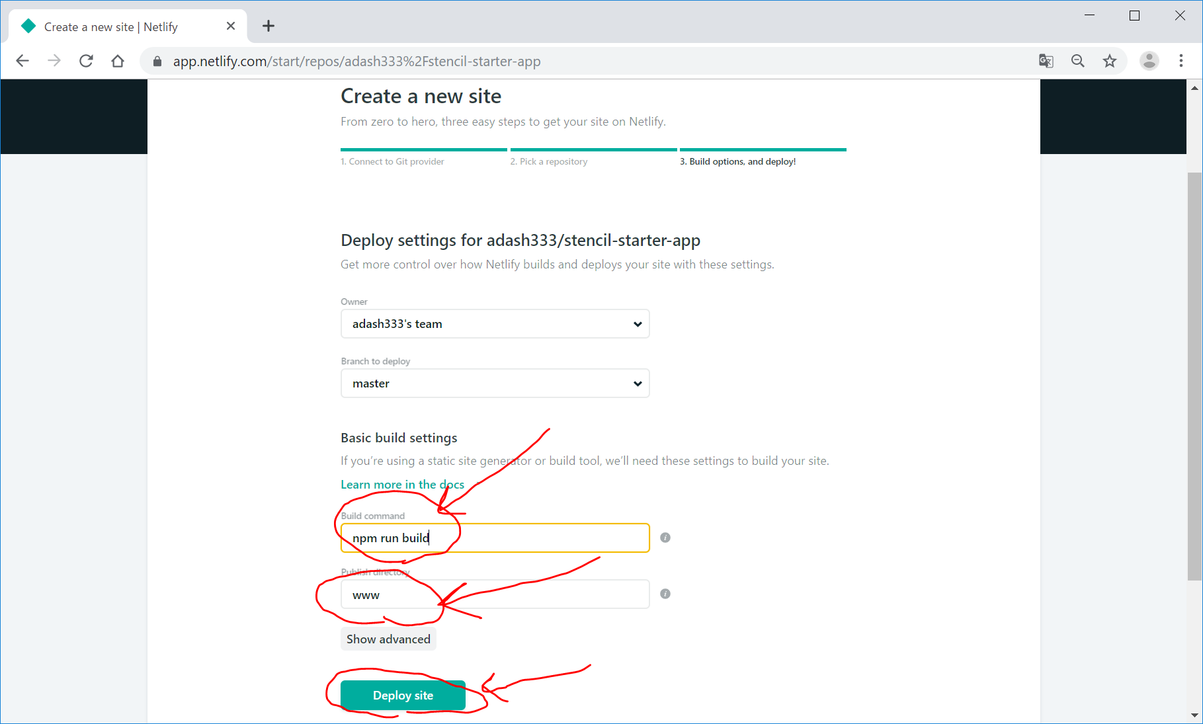Go to step 2 Pick a repository
Viewport: 1203px width, 724px height.
[548, 161]
